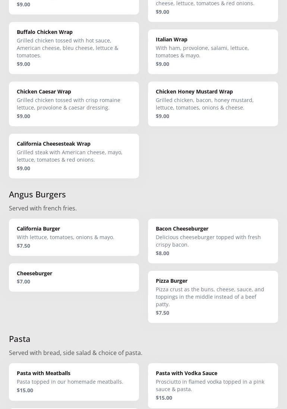Open Pasta with Meatballs details
Screen dimensions: 287x409
click(74, 382)
